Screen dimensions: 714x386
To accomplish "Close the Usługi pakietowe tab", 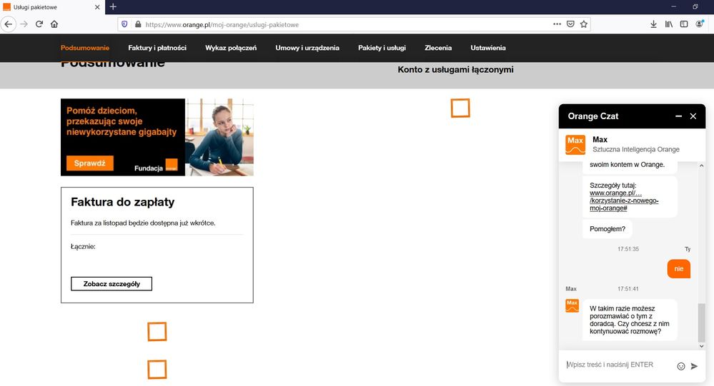I will click(97, 7).
